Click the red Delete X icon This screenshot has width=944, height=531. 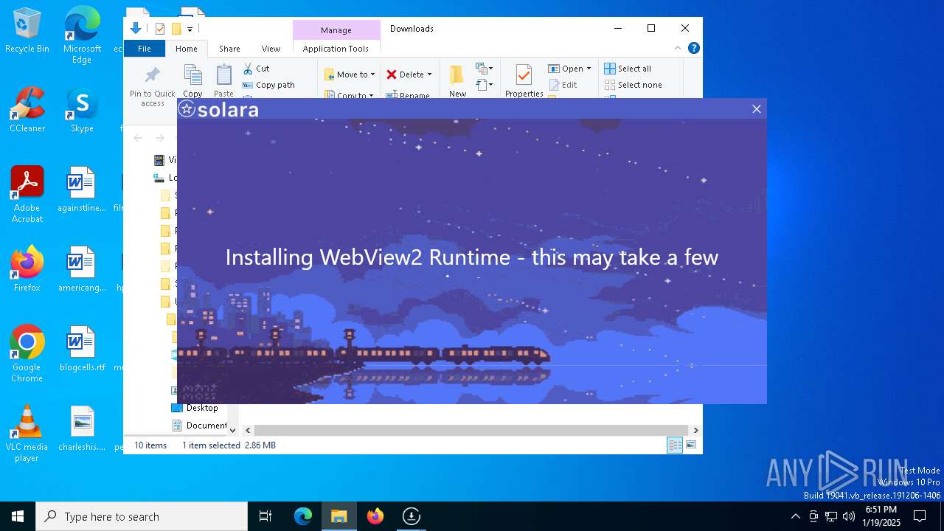392,74
